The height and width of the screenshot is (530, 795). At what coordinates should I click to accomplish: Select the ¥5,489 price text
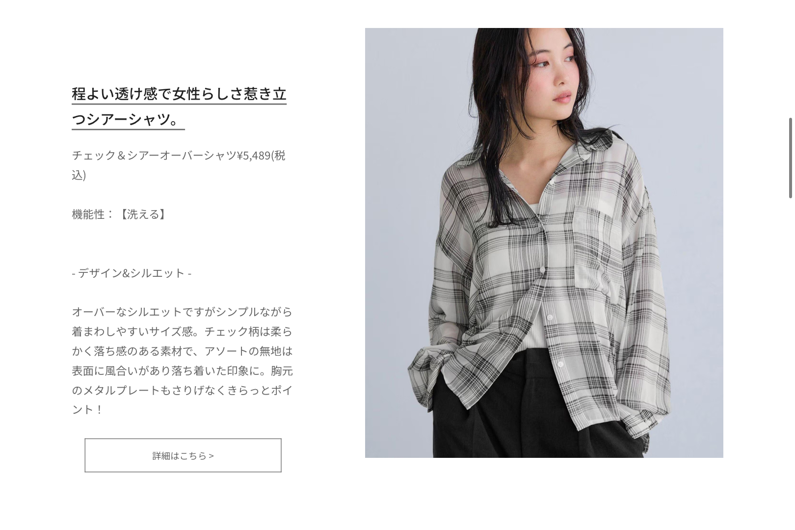(254, 155)
